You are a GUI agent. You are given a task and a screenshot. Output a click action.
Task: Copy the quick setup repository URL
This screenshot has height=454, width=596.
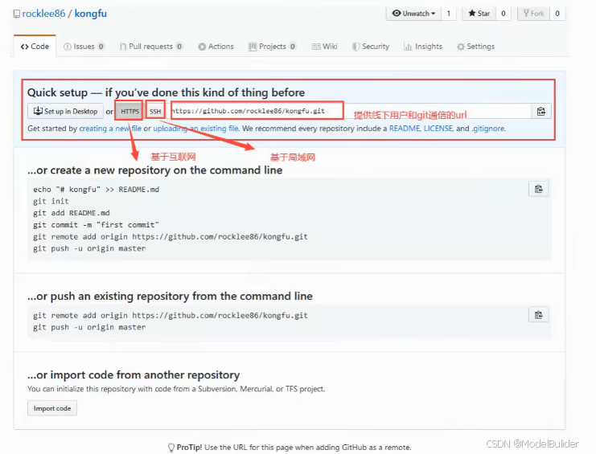[541, 112]
